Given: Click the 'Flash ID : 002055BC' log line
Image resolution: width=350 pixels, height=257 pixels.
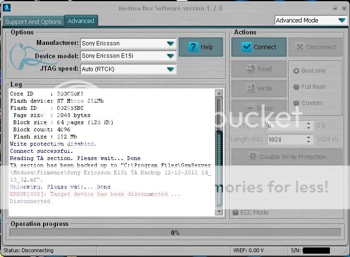Looking at the screenshot, I should tap(46, 108).
